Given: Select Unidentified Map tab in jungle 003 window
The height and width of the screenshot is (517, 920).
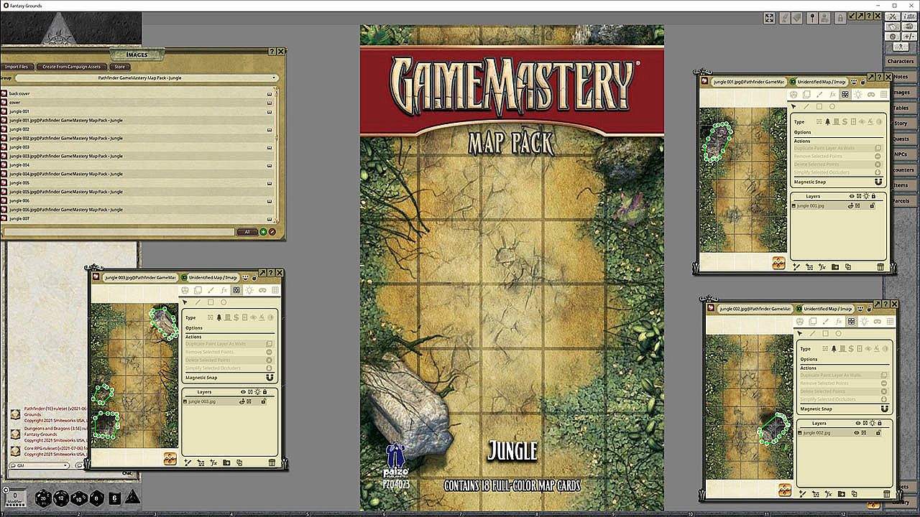Looking at the screenshot, I should pos(212,277).
